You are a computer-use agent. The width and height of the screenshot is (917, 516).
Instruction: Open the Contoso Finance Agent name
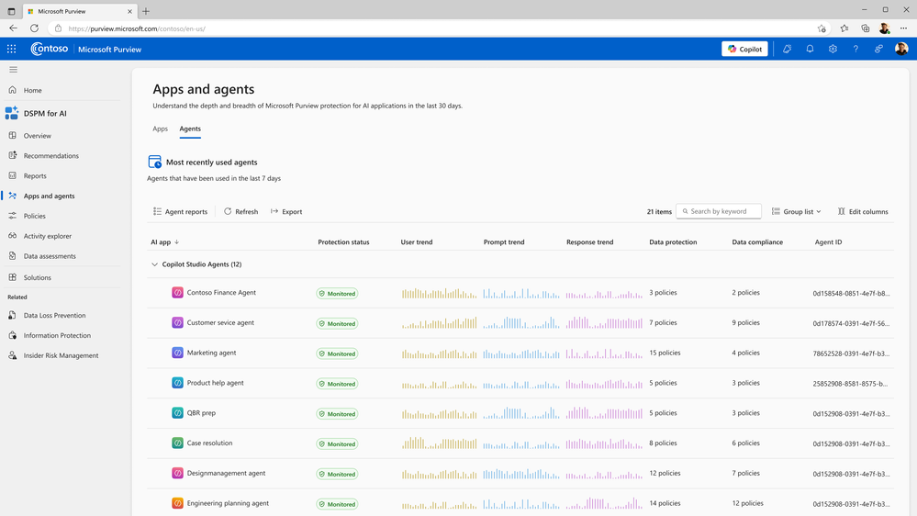click(x=221, y=293)
